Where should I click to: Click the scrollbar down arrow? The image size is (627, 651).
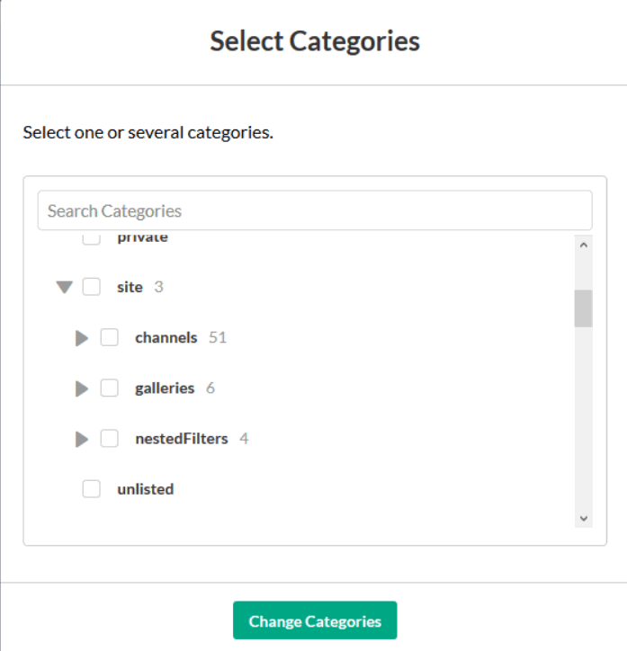(x=583, y=518)
